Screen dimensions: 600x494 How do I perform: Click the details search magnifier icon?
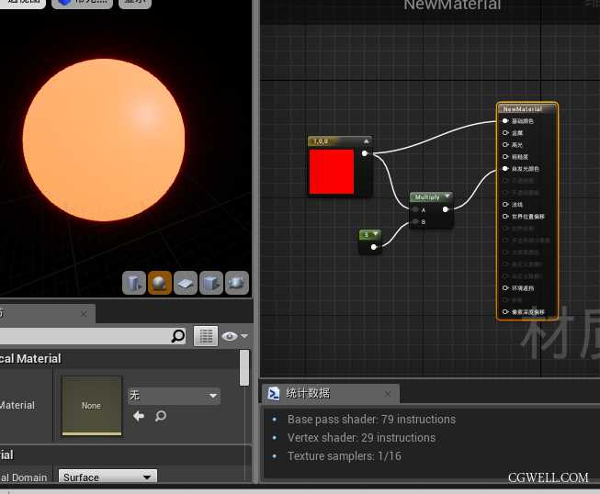click(178, 336)
